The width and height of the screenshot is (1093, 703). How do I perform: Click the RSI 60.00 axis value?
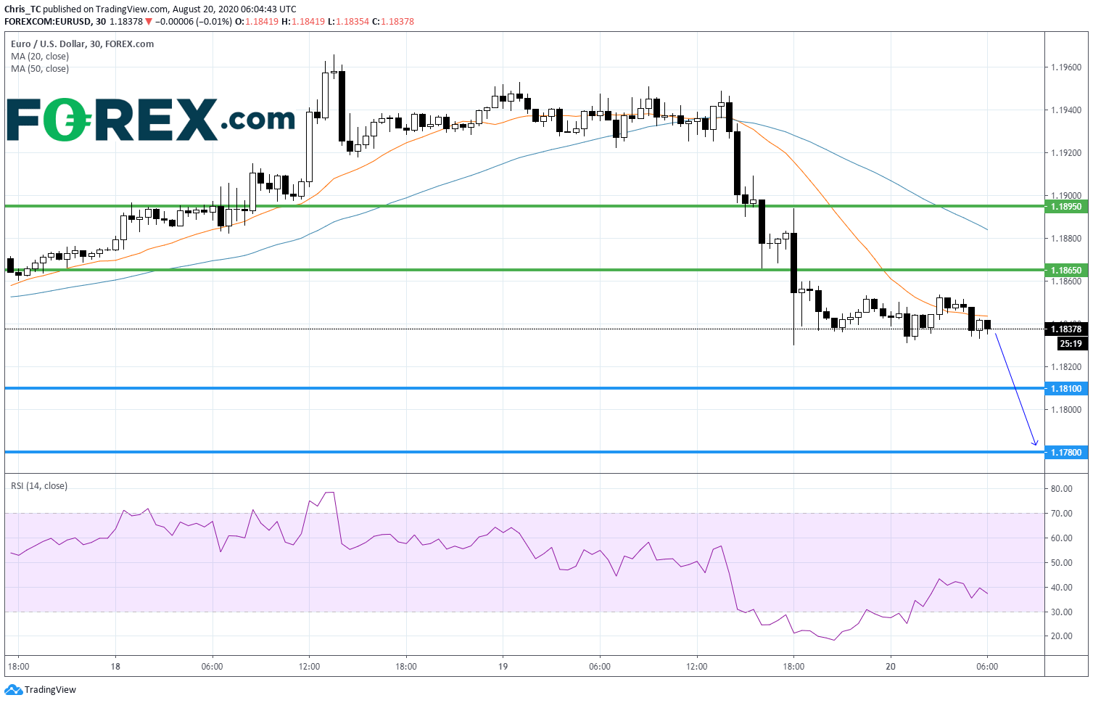coord(1062,538)
